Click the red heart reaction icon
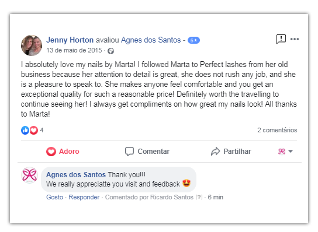Viewport: 318px width, 232px height. [34, 130]
